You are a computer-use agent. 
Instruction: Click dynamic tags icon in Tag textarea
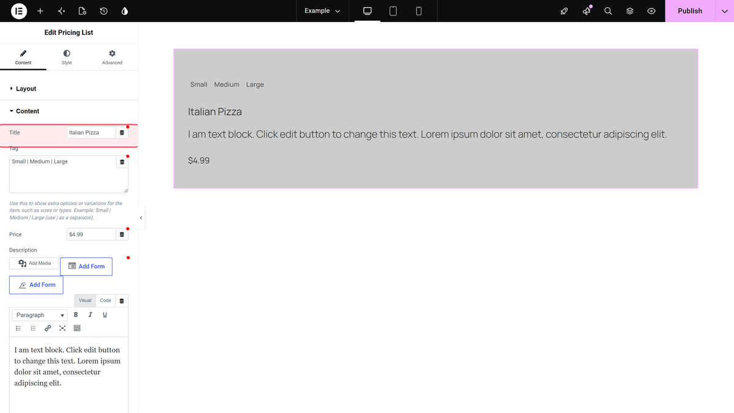tap(122, 162)
